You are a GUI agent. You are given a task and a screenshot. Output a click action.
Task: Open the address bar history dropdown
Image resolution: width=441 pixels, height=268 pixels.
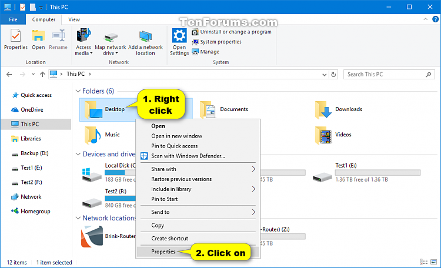(x=324, y=75)
